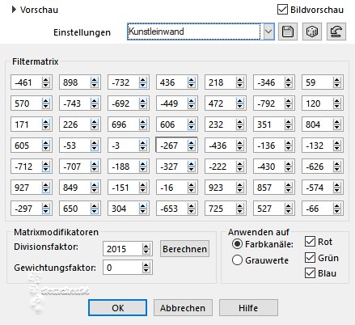The height and width of the screenshot is (325, 355).
Task: Click spinner of matrix cell -461
Action: point(46,82)
